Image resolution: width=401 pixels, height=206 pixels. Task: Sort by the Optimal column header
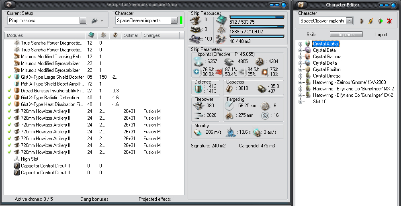click(x=131, y=35)
